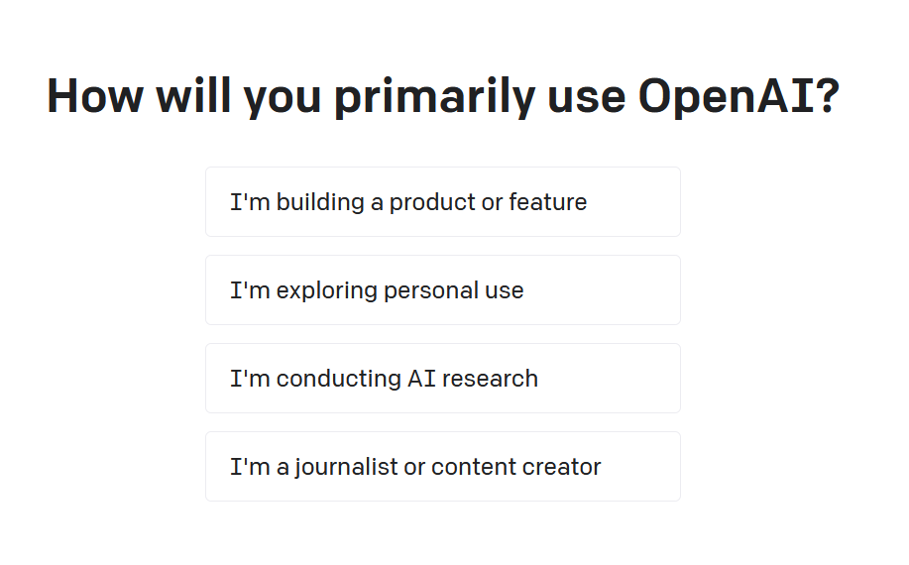Viewport: 909px width, 565px height.
Task: Tap the "research" text in third option
Action: (x=490, y=379)
